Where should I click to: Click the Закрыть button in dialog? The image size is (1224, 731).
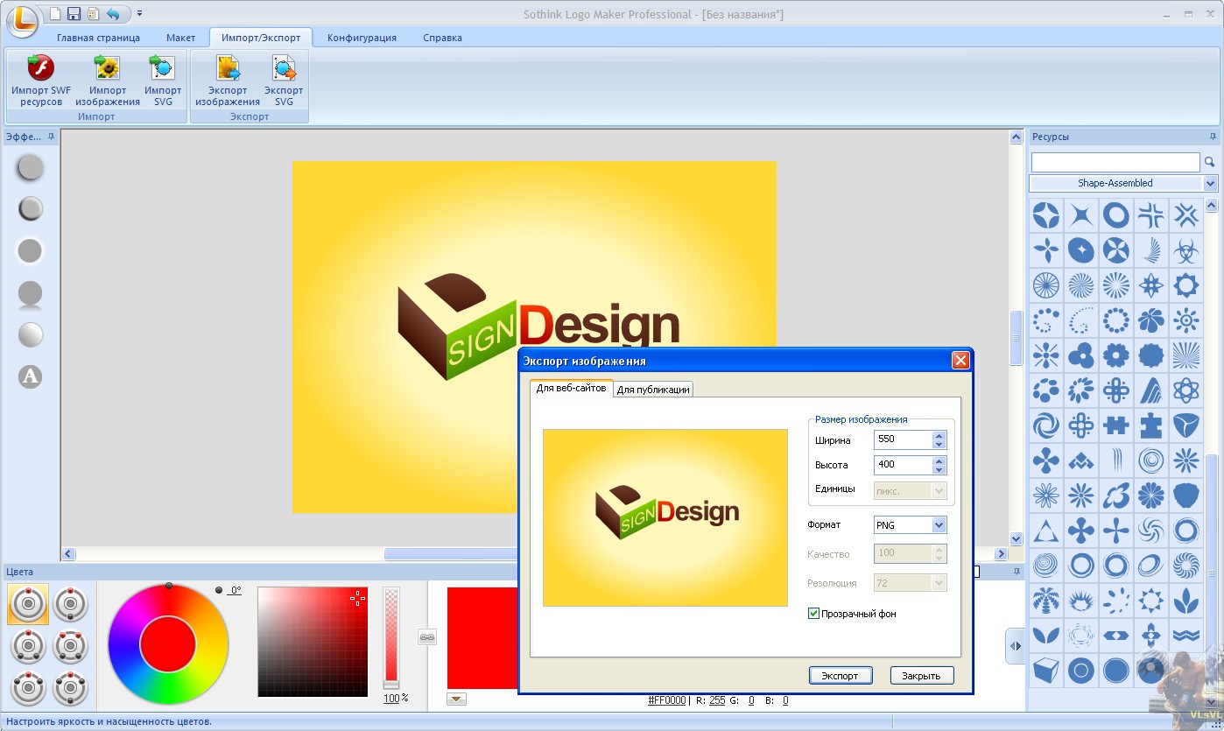tap(921, 675)
